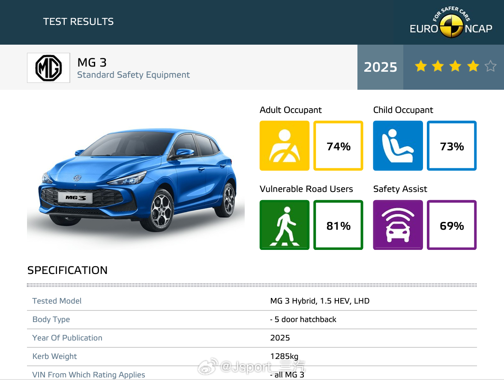Click the yellow Adult Occupant icon
Screen dimensions: 504x380
(285, 146)
